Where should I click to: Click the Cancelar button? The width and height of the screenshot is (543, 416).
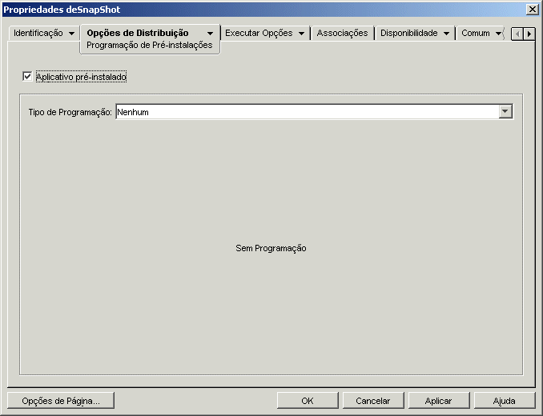tap(373, 401)
